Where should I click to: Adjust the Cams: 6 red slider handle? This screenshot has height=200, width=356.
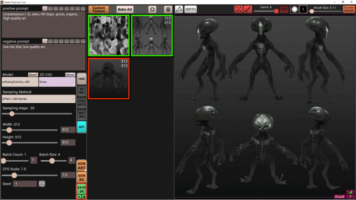point(276,11)
